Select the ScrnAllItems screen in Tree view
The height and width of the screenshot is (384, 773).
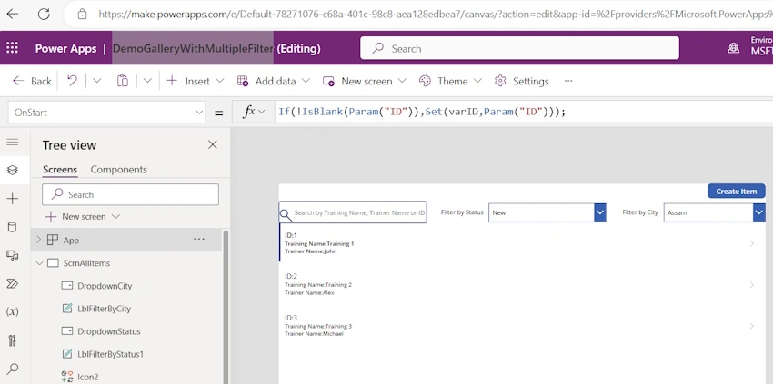coord(86,263)
